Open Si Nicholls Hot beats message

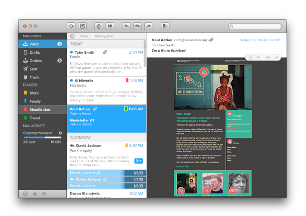(x=106, y=91)
